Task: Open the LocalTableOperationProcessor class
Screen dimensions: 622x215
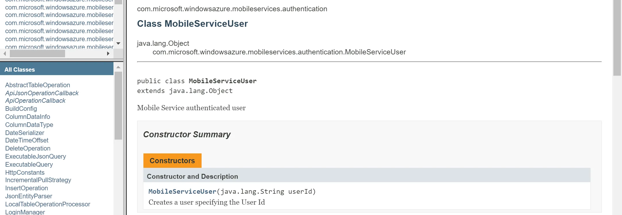Action: pyautogui.click(x=48, y=204)
